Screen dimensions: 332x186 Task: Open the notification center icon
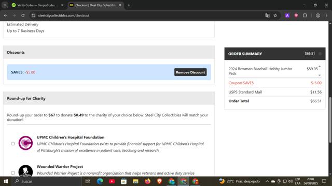[324, 181]
